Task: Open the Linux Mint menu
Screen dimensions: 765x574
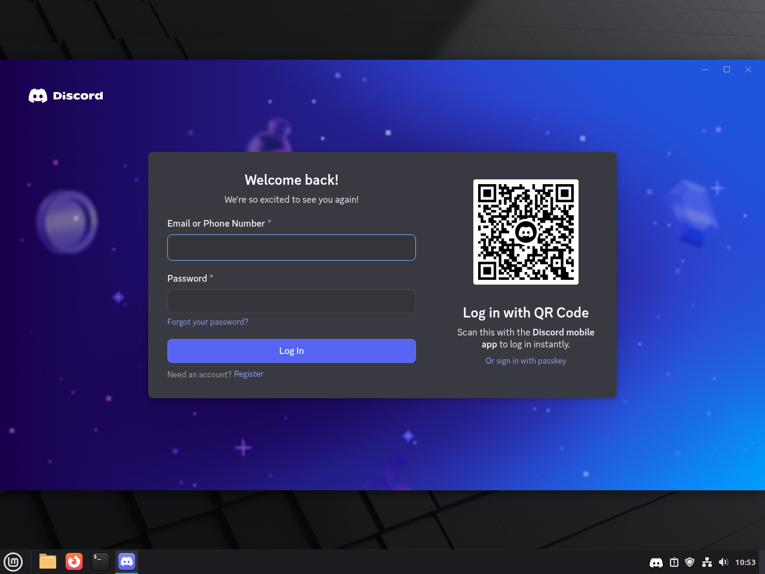Action: click(13, 562)
